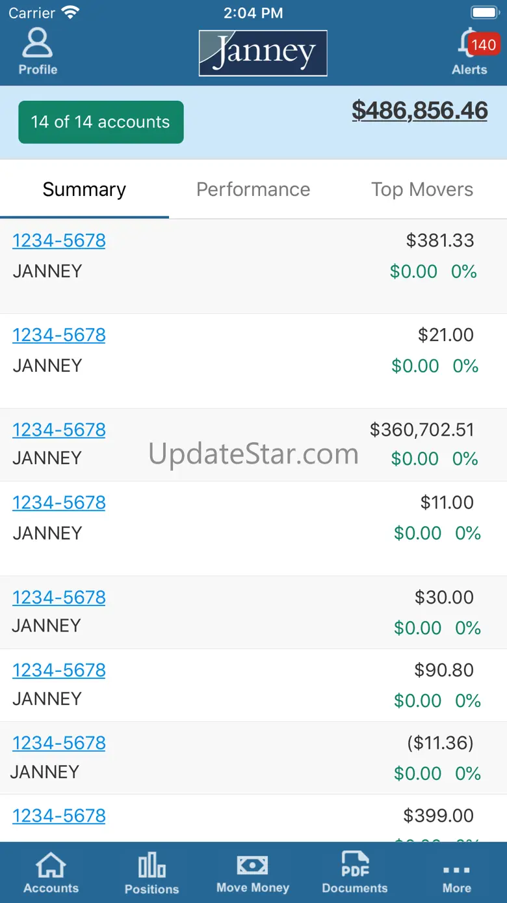Open the More ellipsis icon

click(x=456, y=870)
